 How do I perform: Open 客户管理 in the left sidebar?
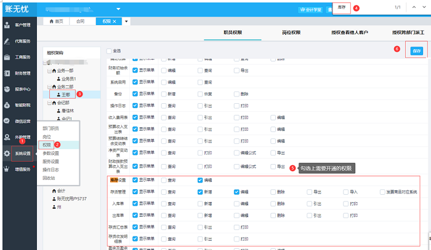pyautogui.click(x=18, y=25)
